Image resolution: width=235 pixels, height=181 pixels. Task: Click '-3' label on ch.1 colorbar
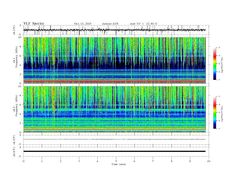tap(219, 48)
